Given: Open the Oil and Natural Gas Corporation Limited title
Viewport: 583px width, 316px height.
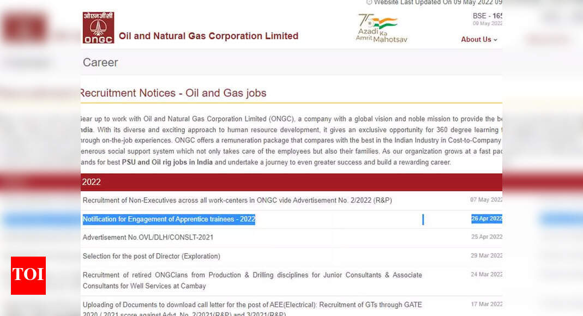Looking at the screenshot, I should (x=208, y=36).
